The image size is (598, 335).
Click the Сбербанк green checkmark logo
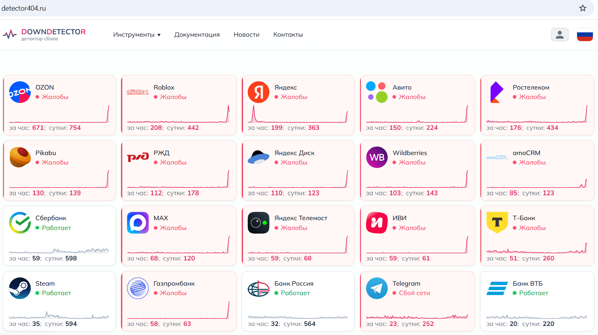point(20,223)
